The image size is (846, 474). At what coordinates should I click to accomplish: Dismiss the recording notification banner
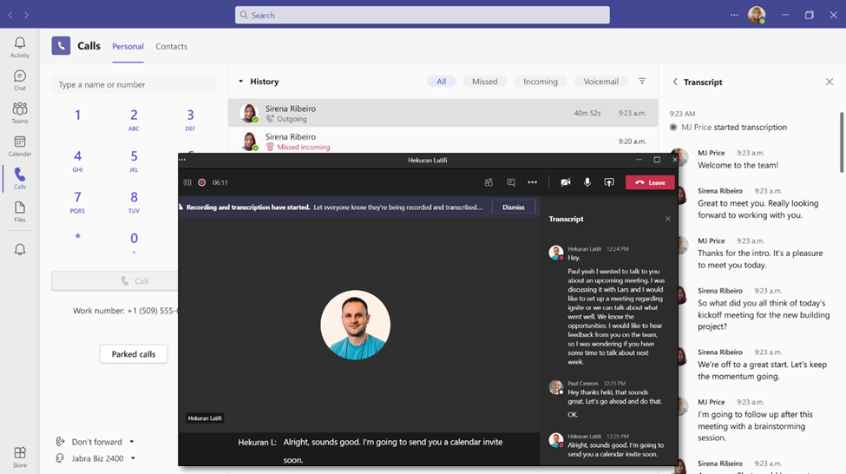point(513,207)
